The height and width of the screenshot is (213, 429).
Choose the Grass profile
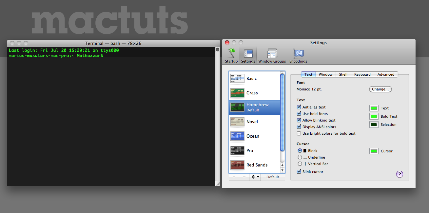pos(254,93)
